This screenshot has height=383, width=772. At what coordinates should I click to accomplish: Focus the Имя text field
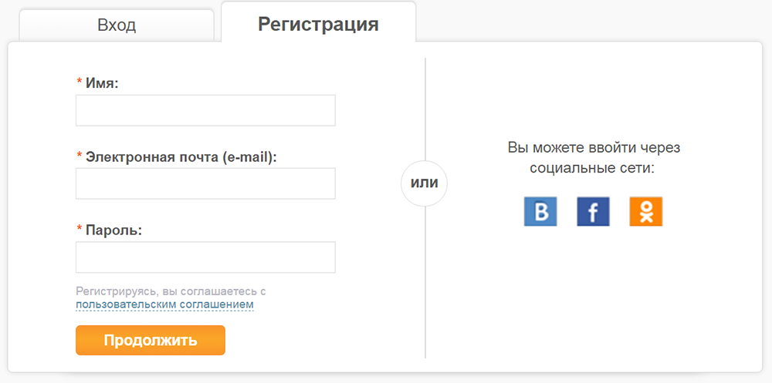(x=205, y=110)
